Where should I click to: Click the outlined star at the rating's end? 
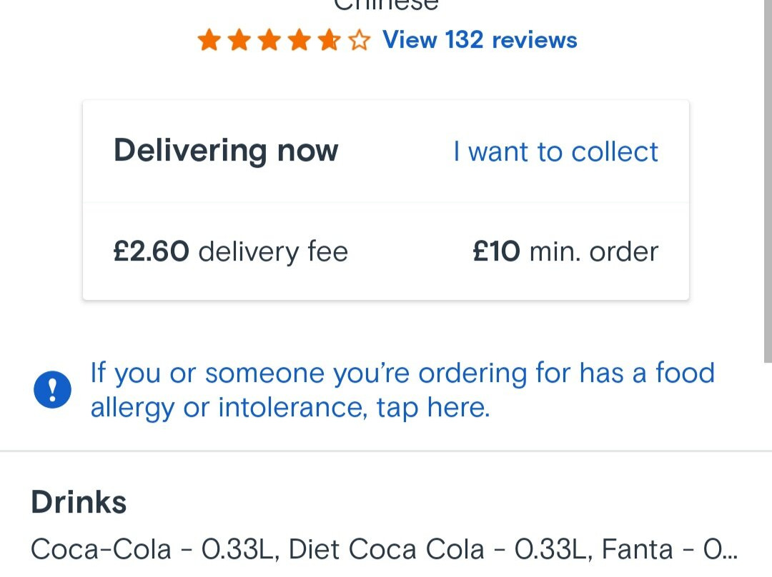pyautogui.click(x=358, y=40)
